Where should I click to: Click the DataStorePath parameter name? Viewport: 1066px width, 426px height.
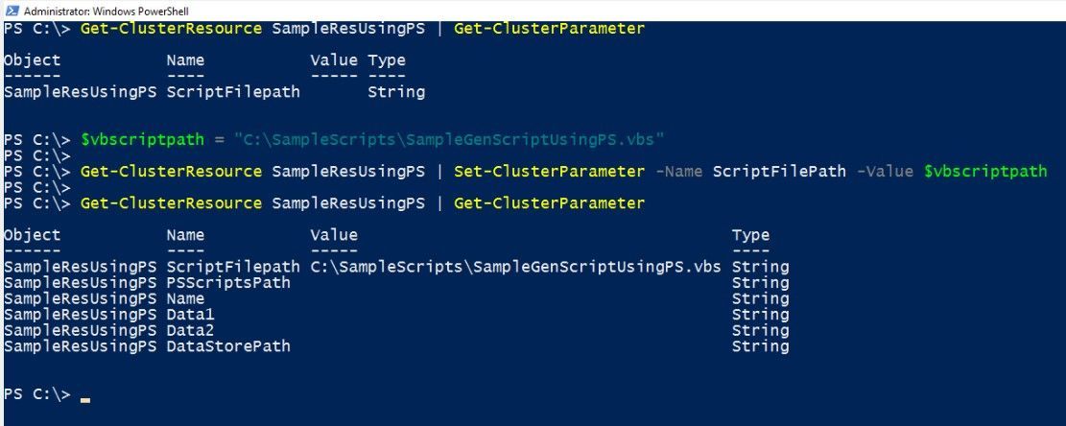(x=228, y=345)
